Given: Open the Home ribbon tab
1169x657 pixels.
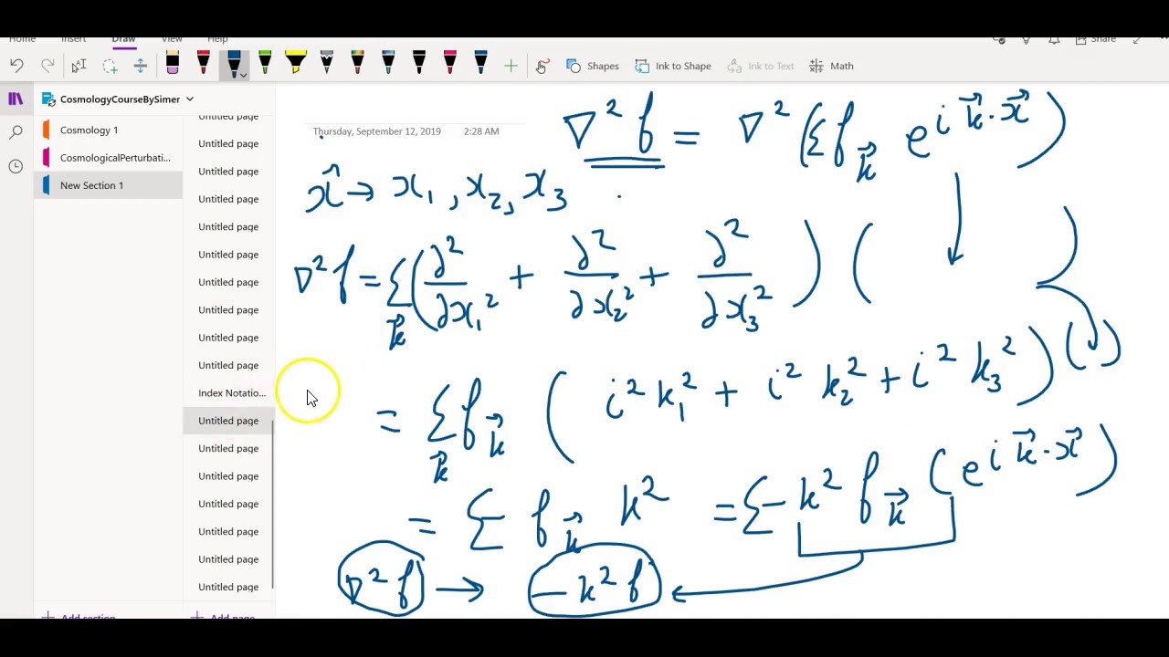Looking at the screenshot, I should click(x=22, y=39).
